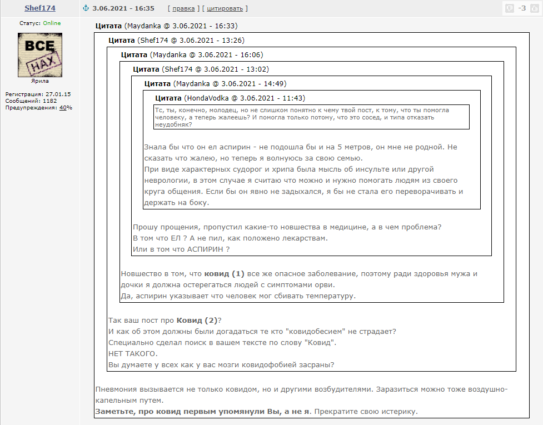Click the thumbs-up rating icon
Screen dimensions: 543x425
click(535, 8)
